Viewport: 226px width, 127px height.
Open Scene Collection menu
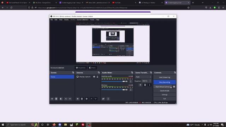pyautogui.click(x=83, y=20)
